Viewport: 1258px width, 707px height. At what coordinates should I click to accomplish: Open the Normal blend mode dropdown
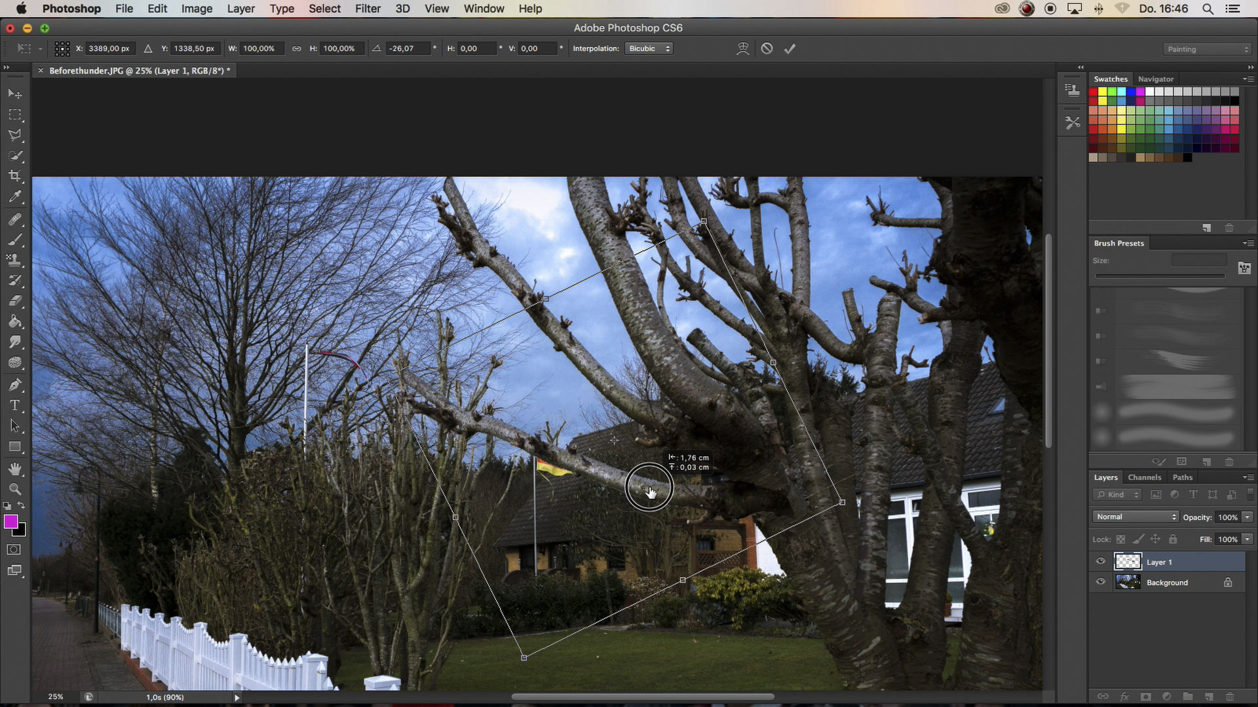[x=1135, y=517]
